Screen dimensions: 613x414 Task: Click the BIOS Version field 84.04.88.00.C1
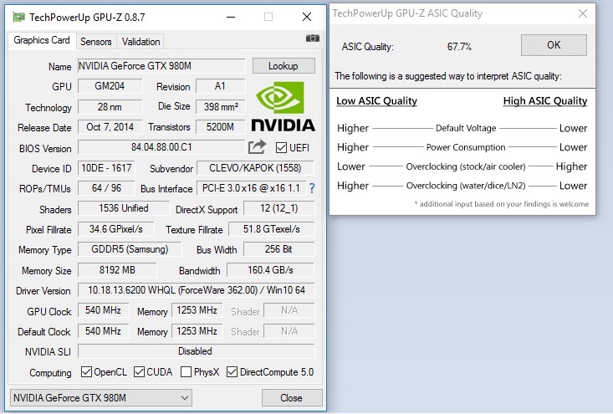click(x=161, y=147)
